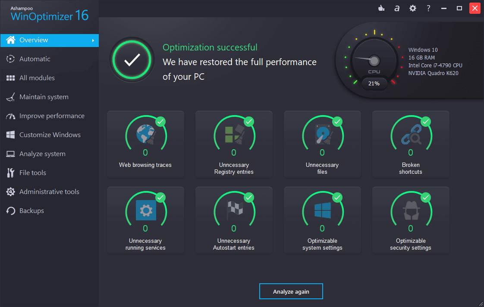Open the 'Optimizable security settings' card label
The image size is (484, 307).
(x=411, y=244)
